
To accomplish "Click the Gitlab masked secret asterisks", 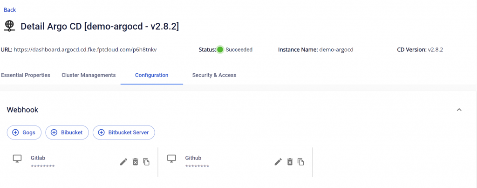I will (x=42, y=166).
